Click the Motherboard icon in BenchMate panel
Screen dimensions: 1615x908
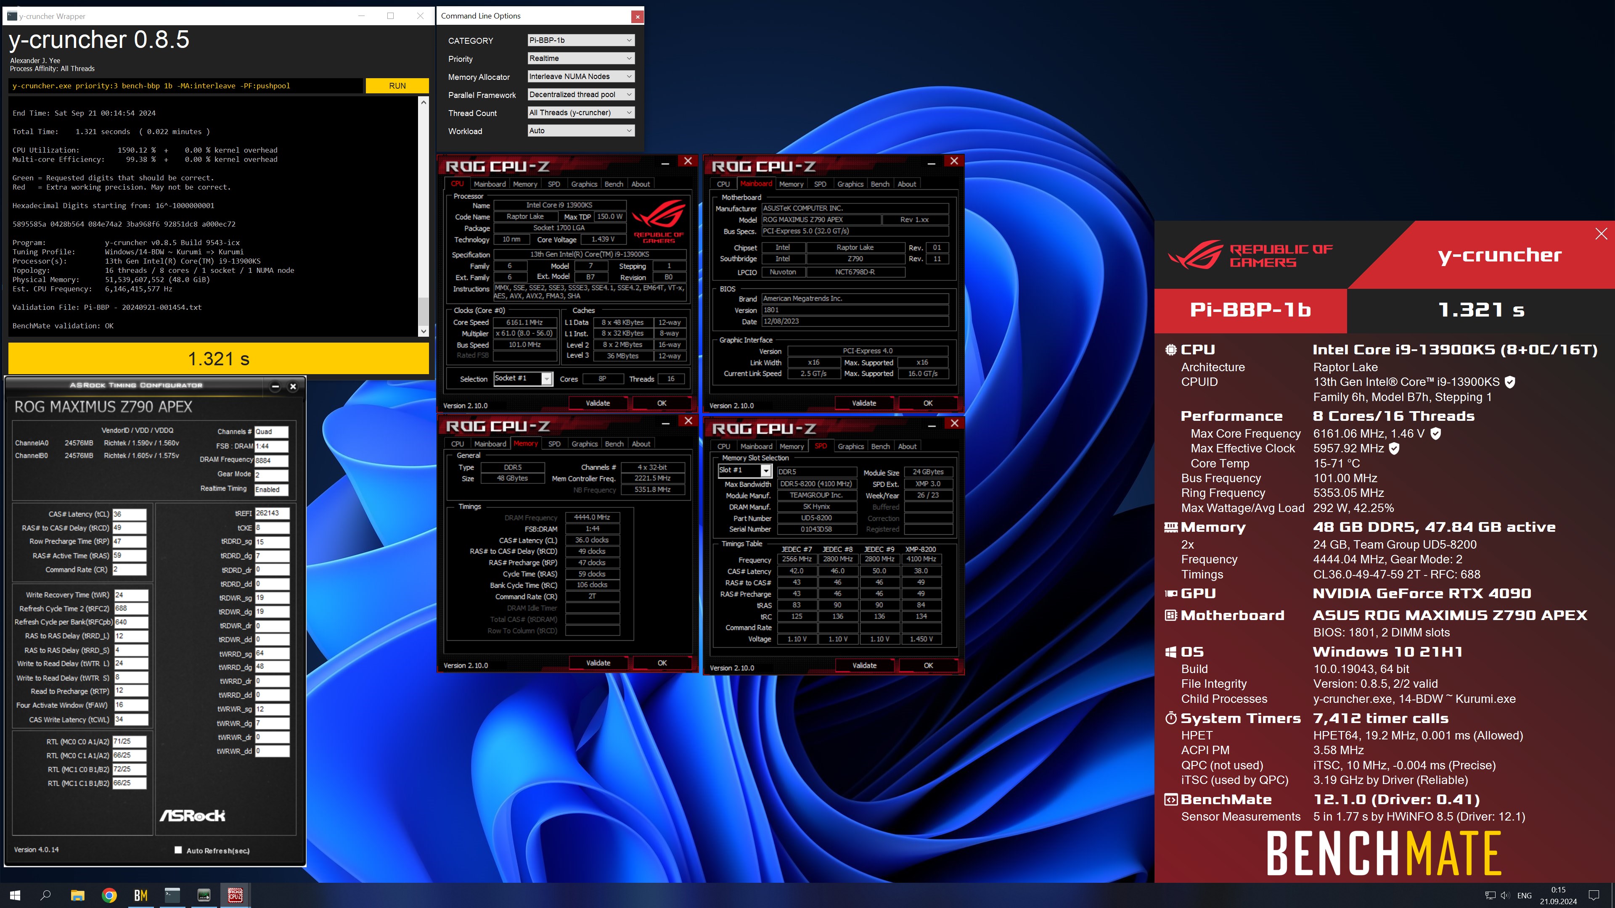coord(1170,615)
